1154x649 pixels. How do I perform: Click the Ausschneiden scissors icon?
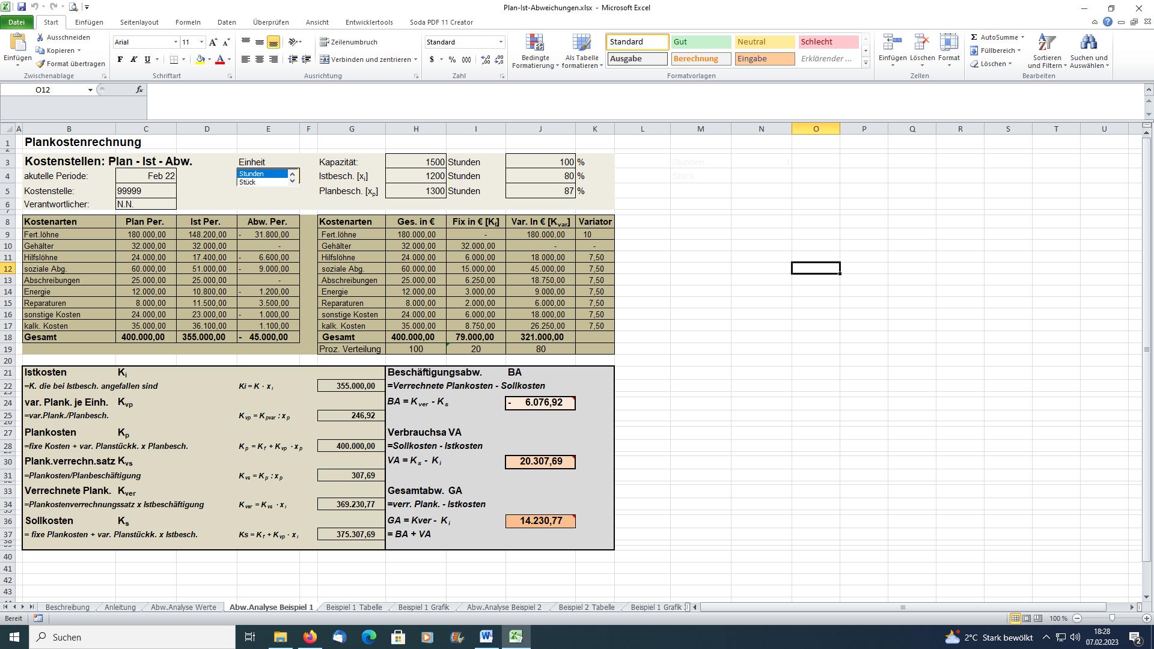[40, 37]
